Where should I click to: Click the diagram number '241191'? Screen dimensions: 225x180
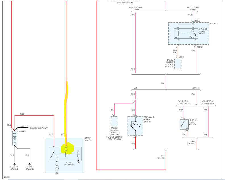point(7,177)
